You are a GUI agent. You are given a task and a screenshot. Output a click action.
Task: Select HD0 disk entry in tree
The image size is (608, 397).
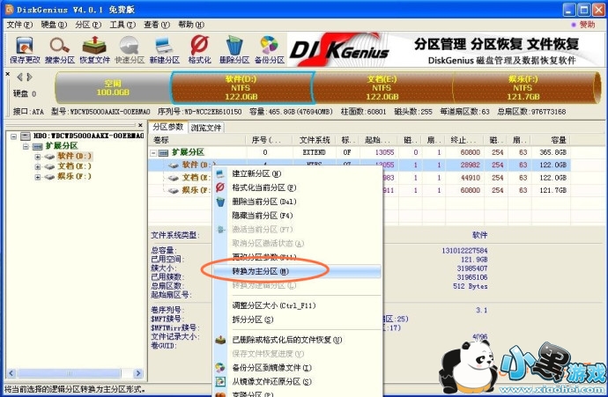(88, 136)
